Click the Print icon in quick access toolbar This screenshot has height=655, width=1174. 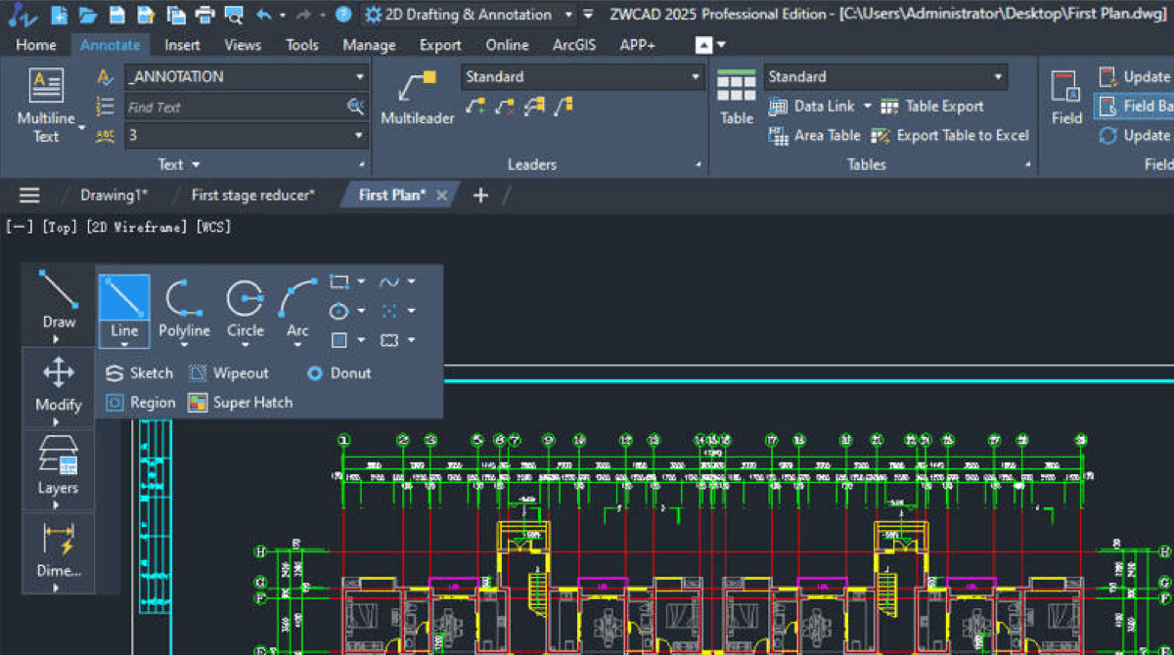(x=204, y=15)
